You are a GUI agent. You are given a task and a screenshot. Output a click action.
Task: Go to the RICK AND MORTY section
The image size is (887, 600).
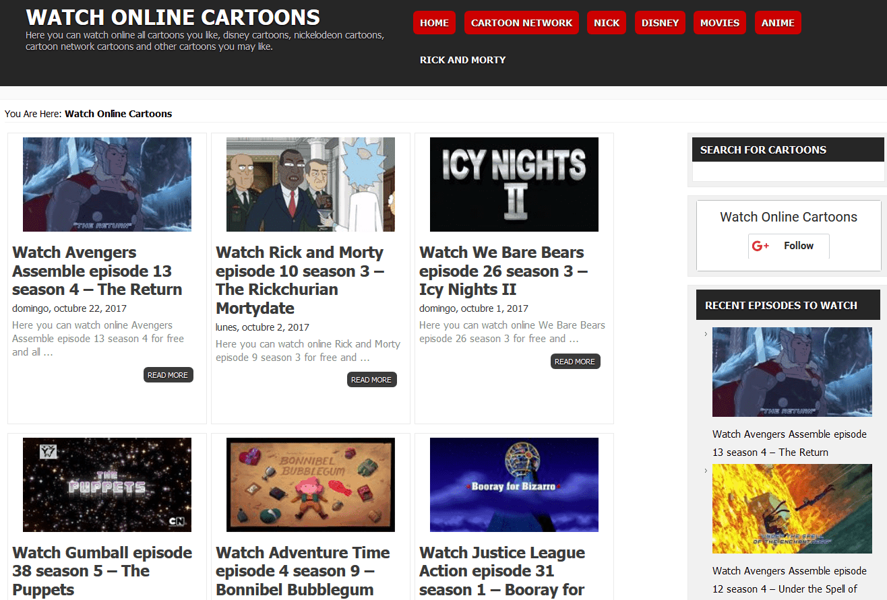[x=462, y=59]
